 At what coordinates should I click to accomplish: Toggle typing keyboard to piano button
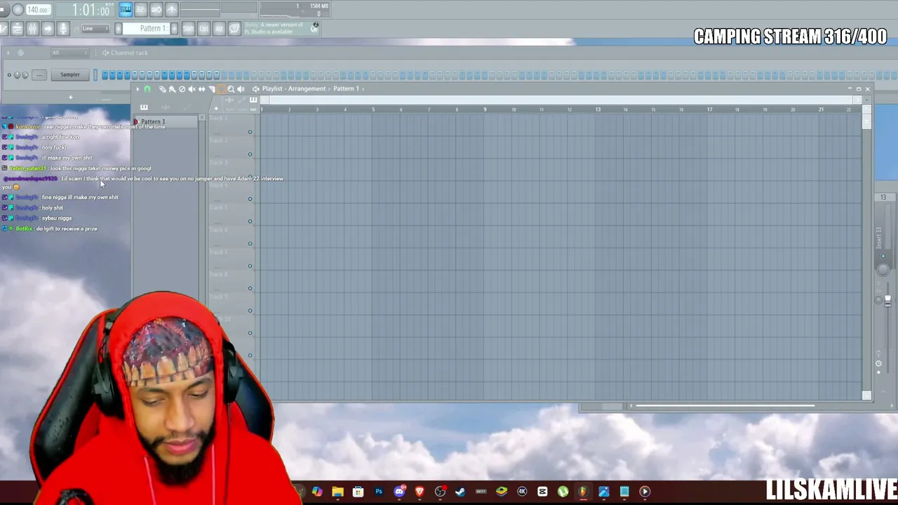coord(126,9)
